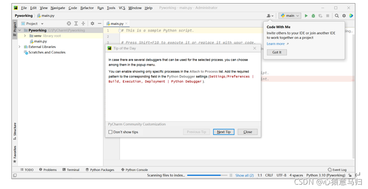368x189 pixels.
Task: Open UTF-8 encoding selector
Action: (x=281, y=175)
